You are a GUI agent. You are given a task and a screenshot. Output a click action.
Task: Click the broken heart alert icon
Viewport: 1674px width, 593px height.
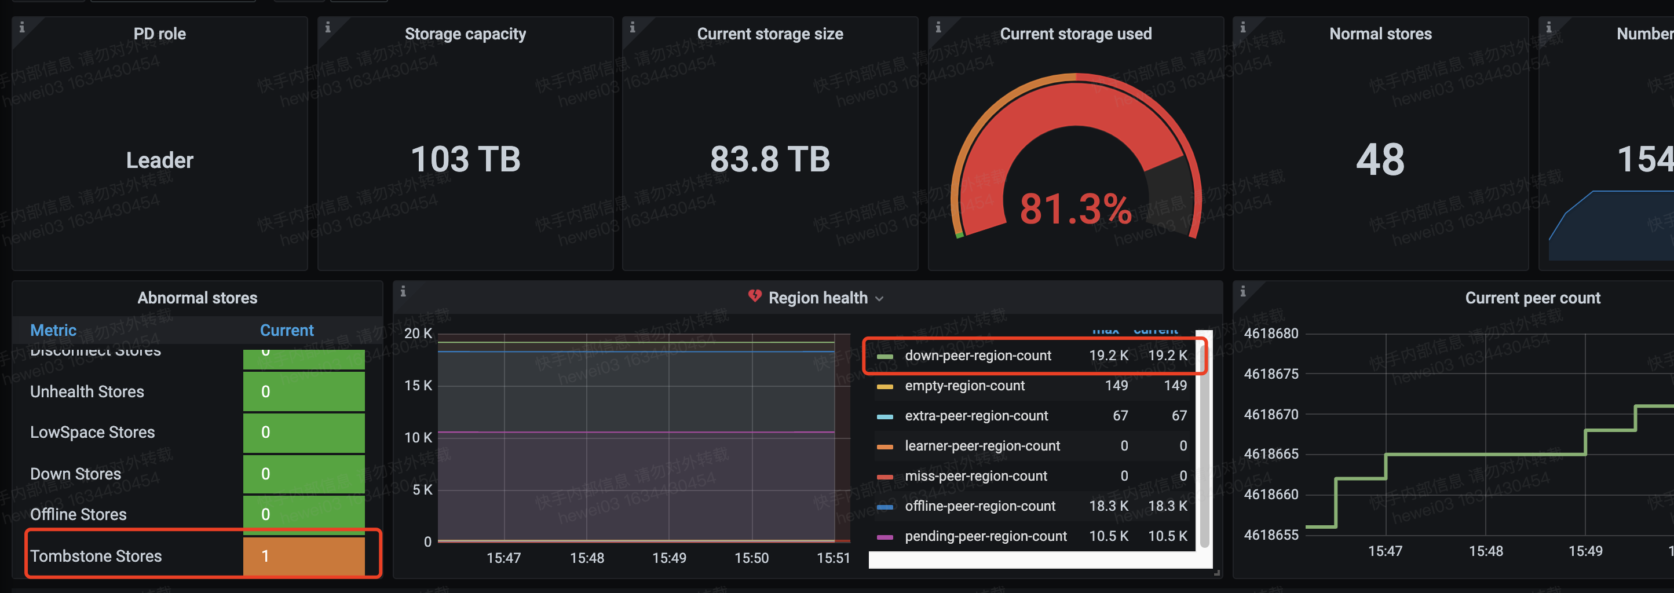(755, 296)
